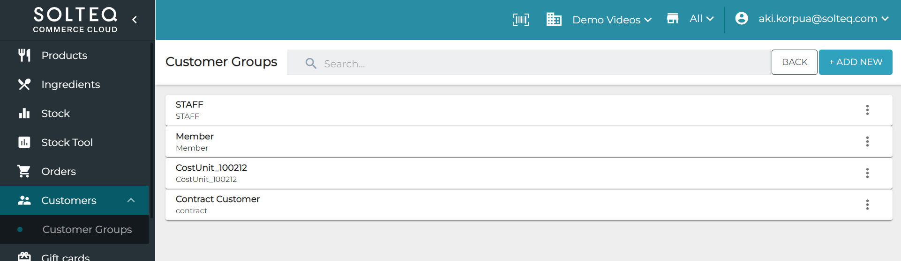Click the Stock Tool icon
The image size is (901, 261).
[24, 142]
